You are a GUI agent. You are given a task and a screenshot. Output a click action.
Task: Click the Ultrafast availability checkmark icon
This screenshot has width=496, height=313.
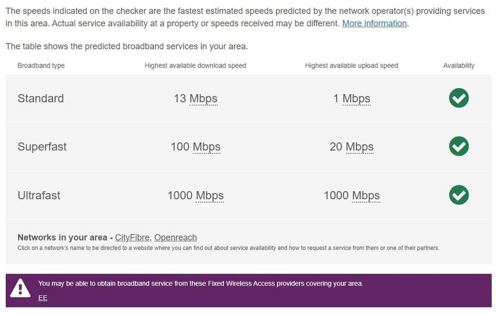tap(459, 195)
